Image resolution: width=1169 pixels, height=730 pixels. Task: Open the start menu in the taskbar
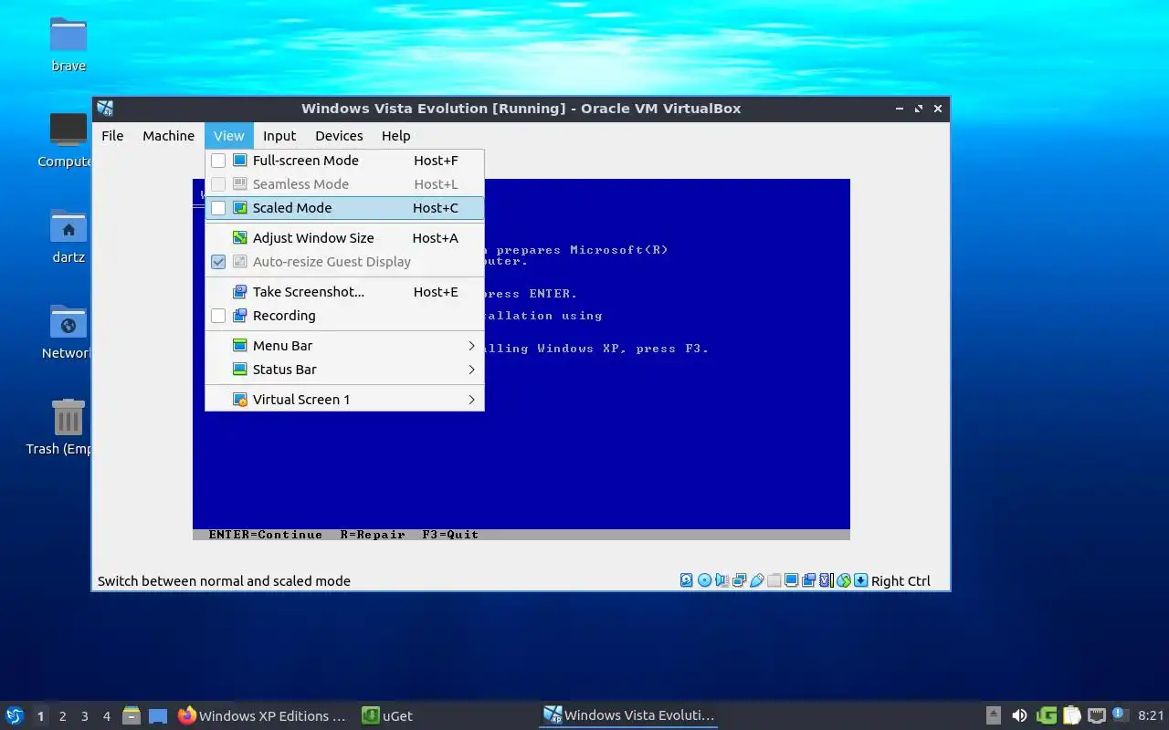15,715
